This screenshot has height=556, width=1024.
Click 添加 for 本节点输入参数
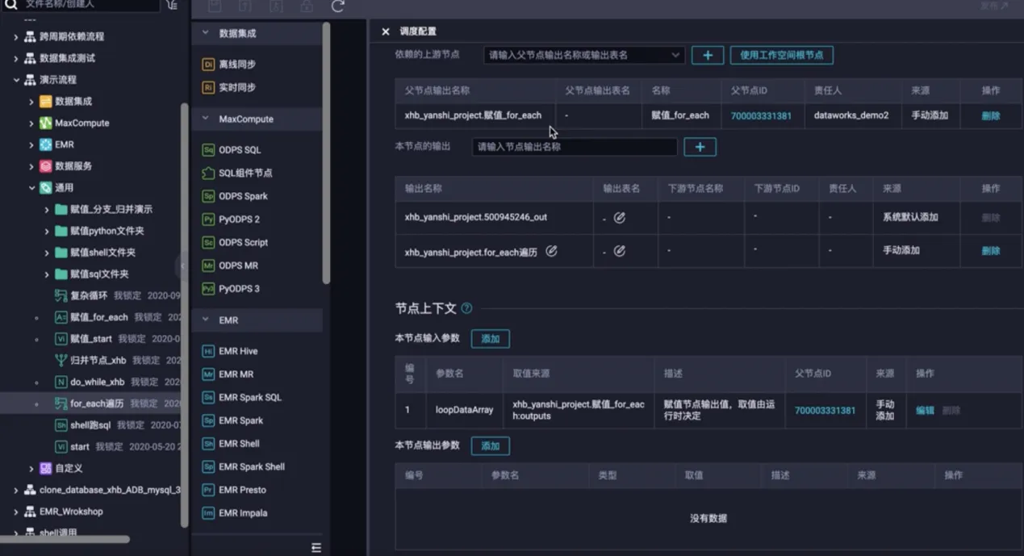[x=491, y=339]
